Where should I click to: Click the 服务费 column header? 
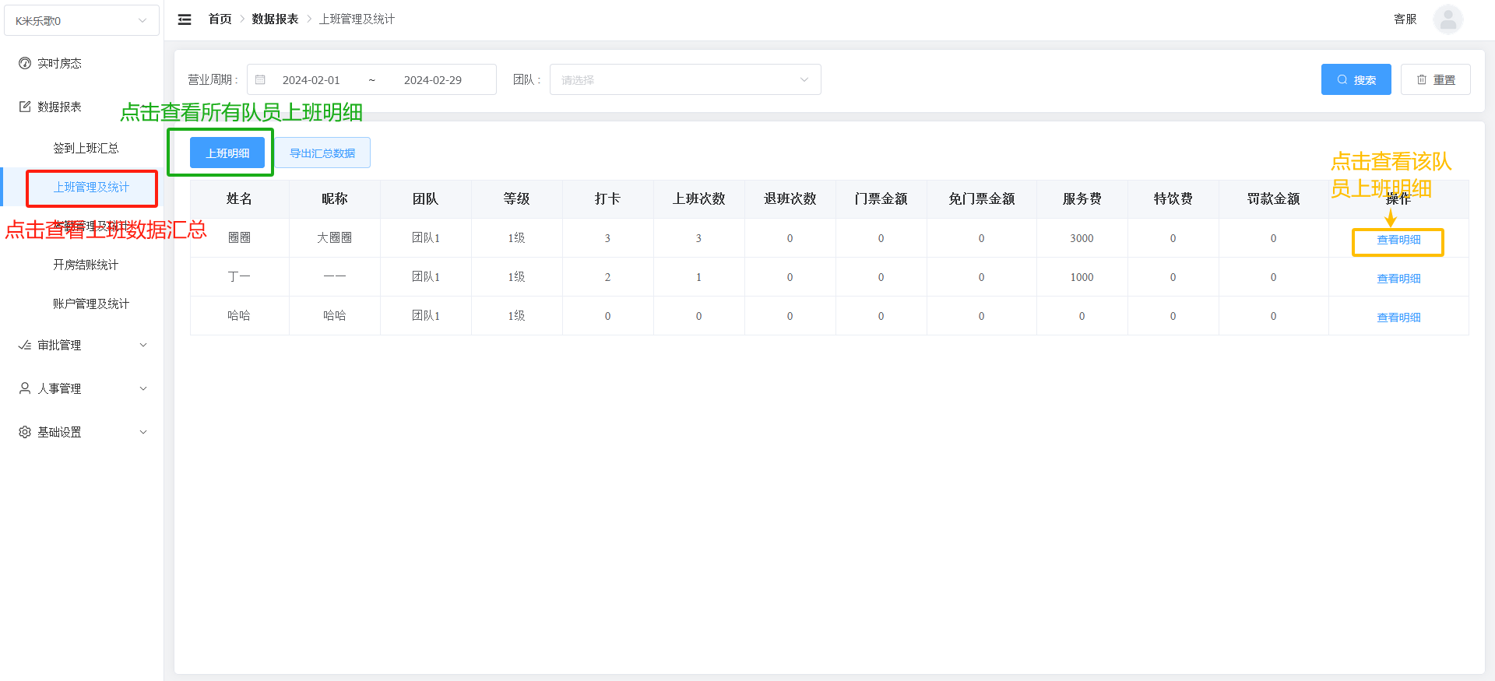pyautogui.click(x=1082, y=199)
